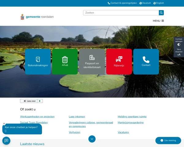Open the Bekendmakingen document tile
The image size is (184, 147).
pos(38,62)
